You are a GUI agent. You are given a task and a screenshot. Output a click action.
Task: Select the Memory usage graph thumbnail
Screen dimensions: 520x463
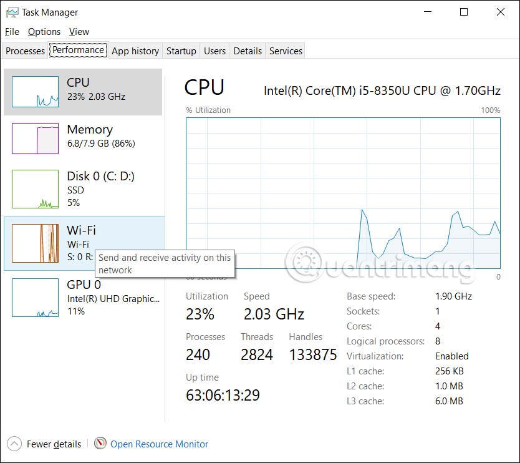coord(35,139)
